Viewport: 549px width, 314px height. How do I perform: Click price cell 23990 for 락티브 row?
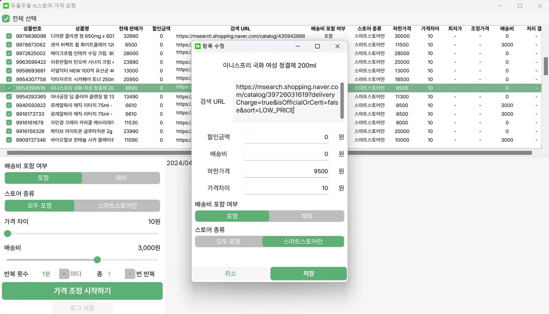(131, 131)
